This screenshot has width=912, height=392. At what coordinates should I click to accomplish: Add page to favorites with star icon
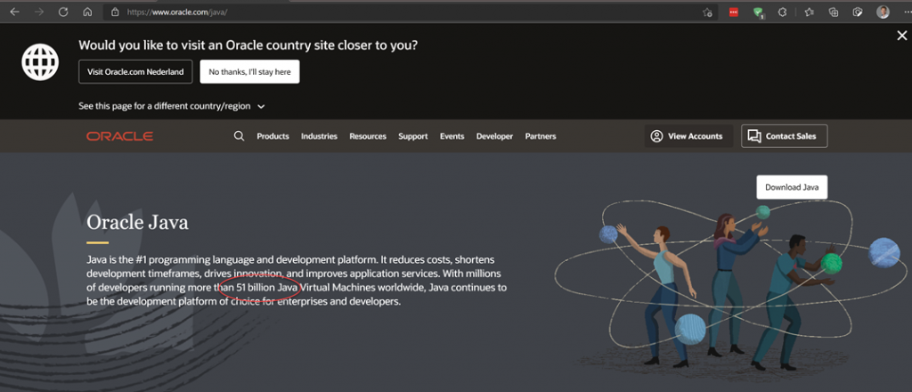tap(707, 12)
